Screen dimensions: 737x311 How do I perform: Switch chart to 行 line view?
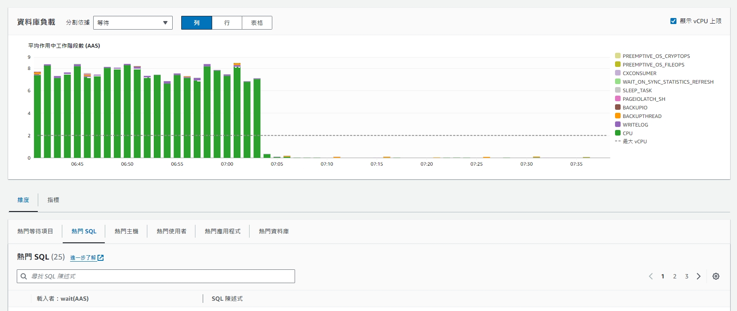tap(227, 23)
